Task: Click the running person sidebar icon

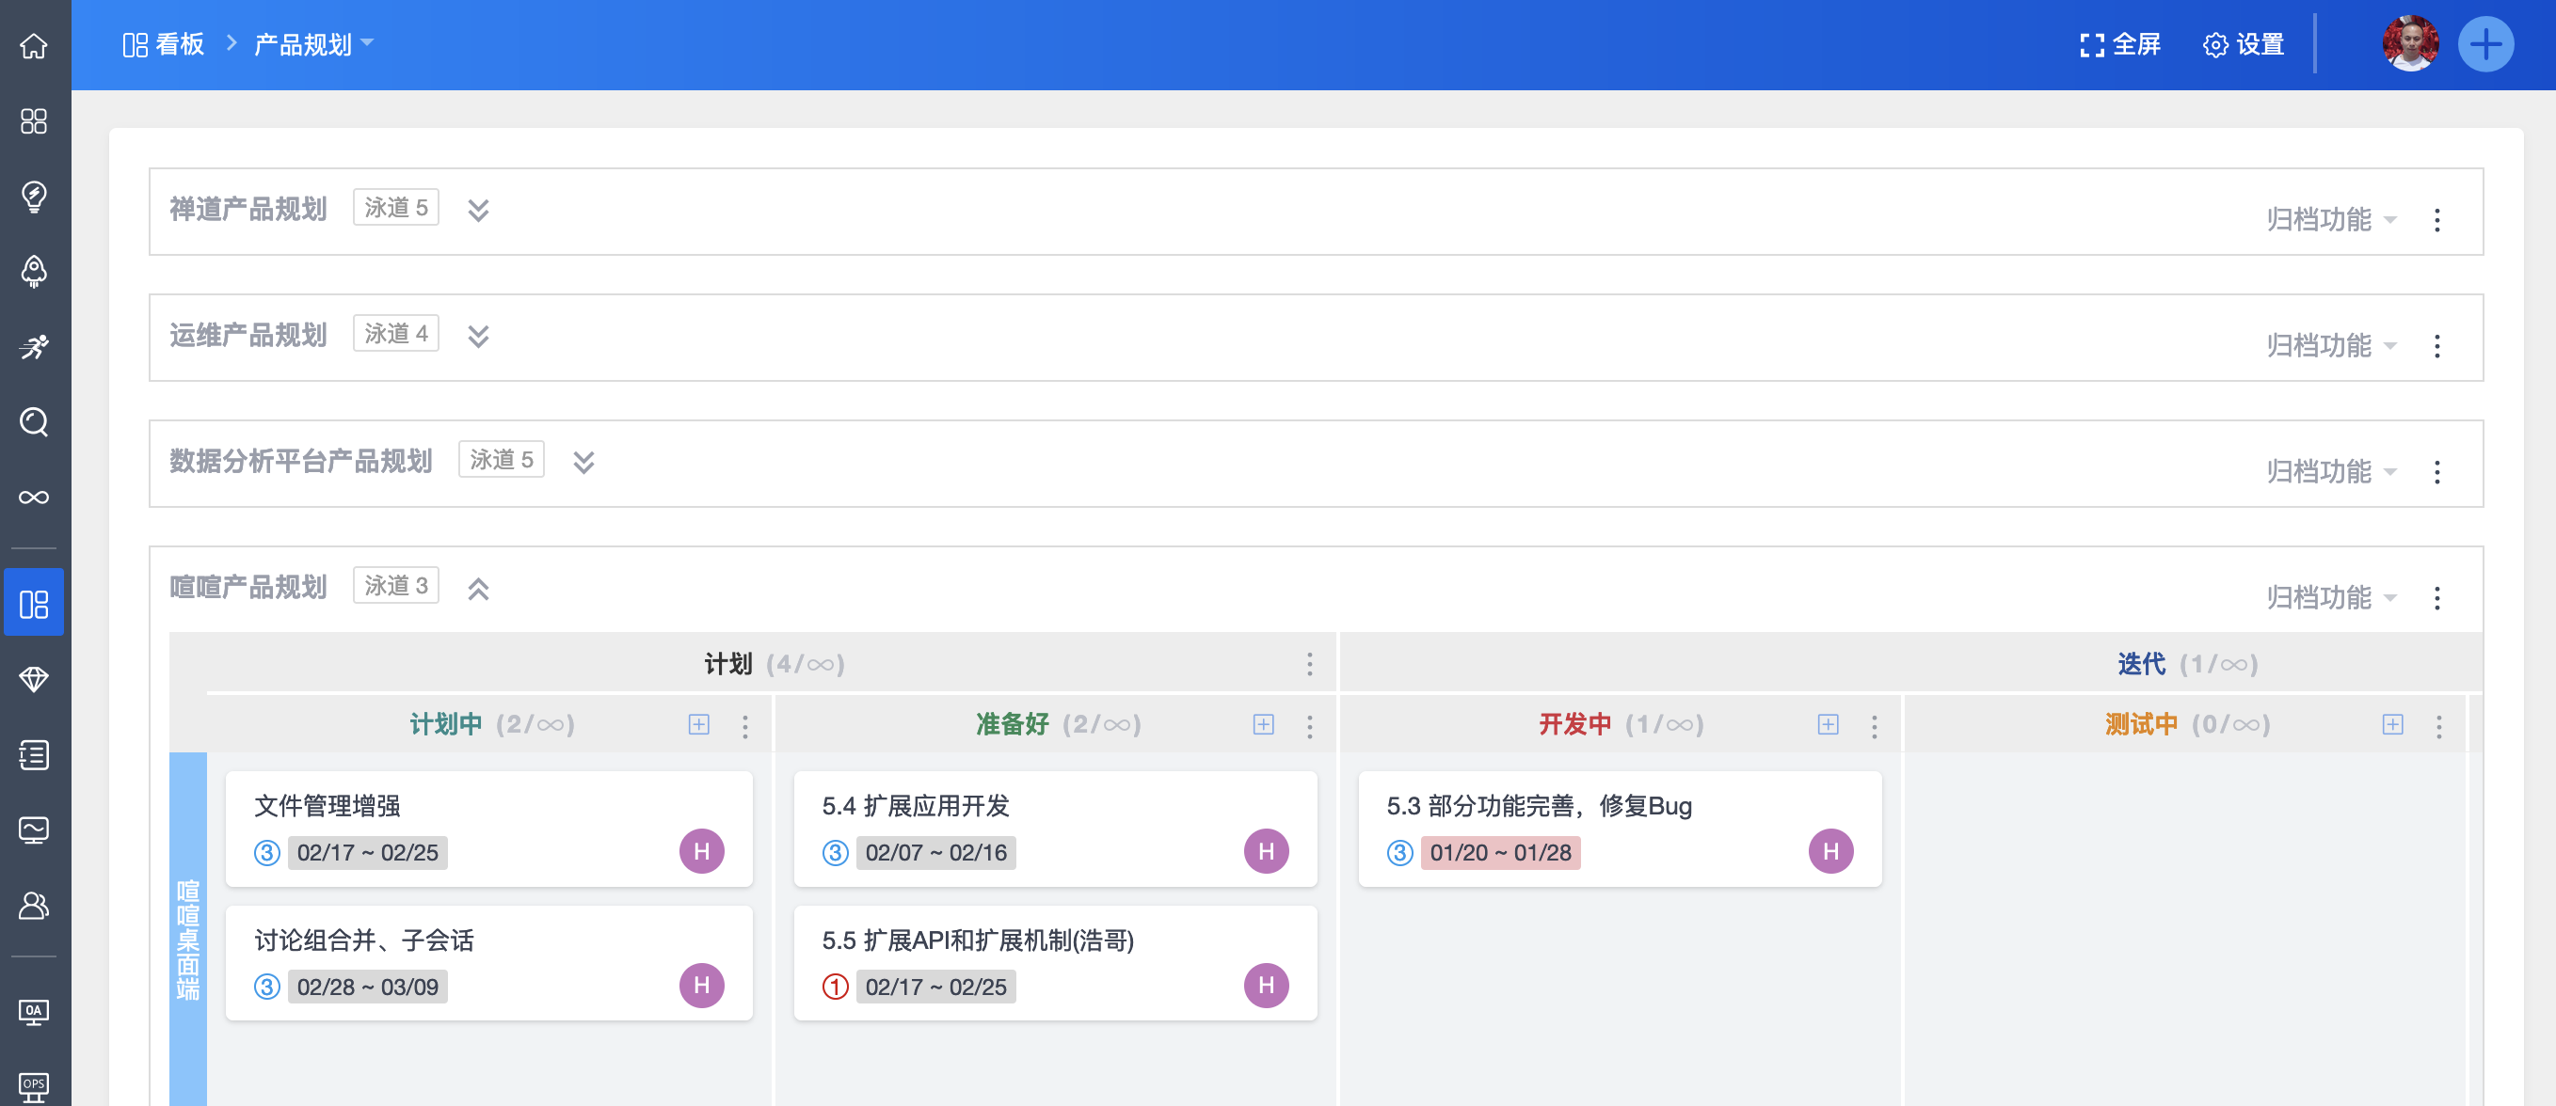Action: coord(34,346)
